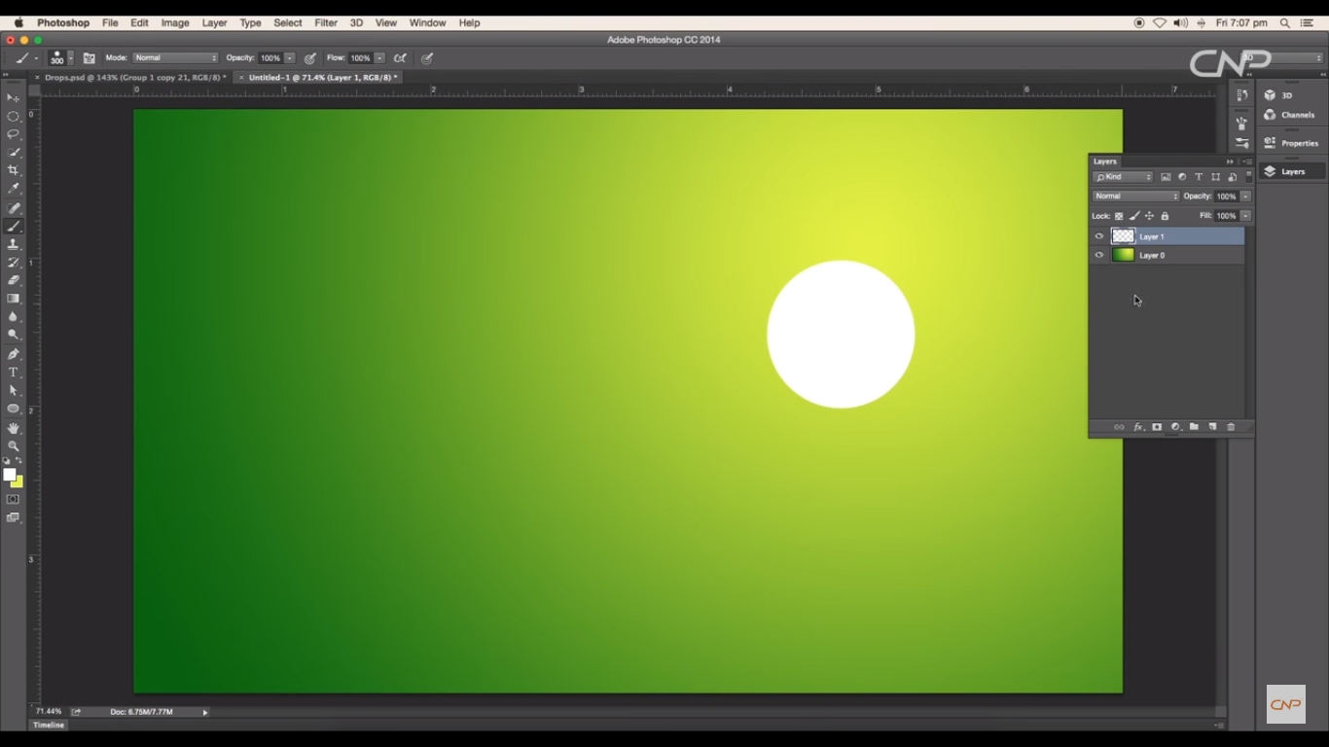Select the Dodge tool
Image resolution: width=1329 pixels, height=747 pixels.
(x=14, y=335)
